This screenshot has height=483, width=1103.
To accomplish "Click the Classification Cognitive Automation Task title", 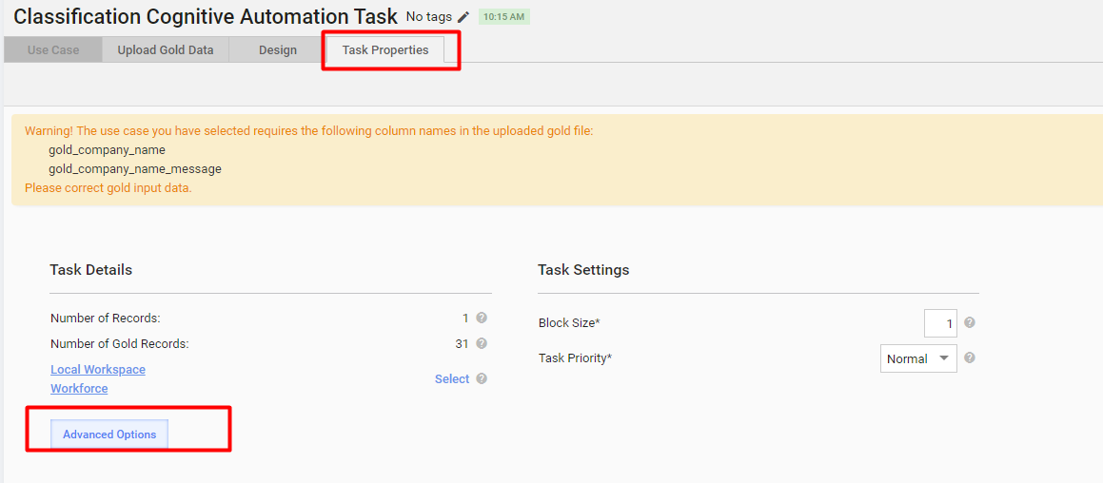I will pyautogui.click(x=206, y=17).
